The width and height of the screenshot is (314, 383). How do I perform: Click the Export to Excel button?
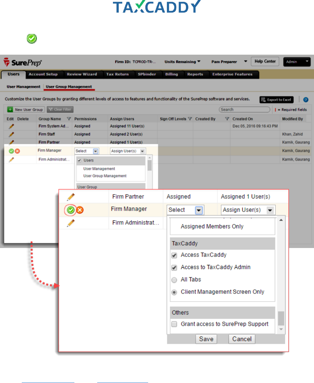click(276, 100)
